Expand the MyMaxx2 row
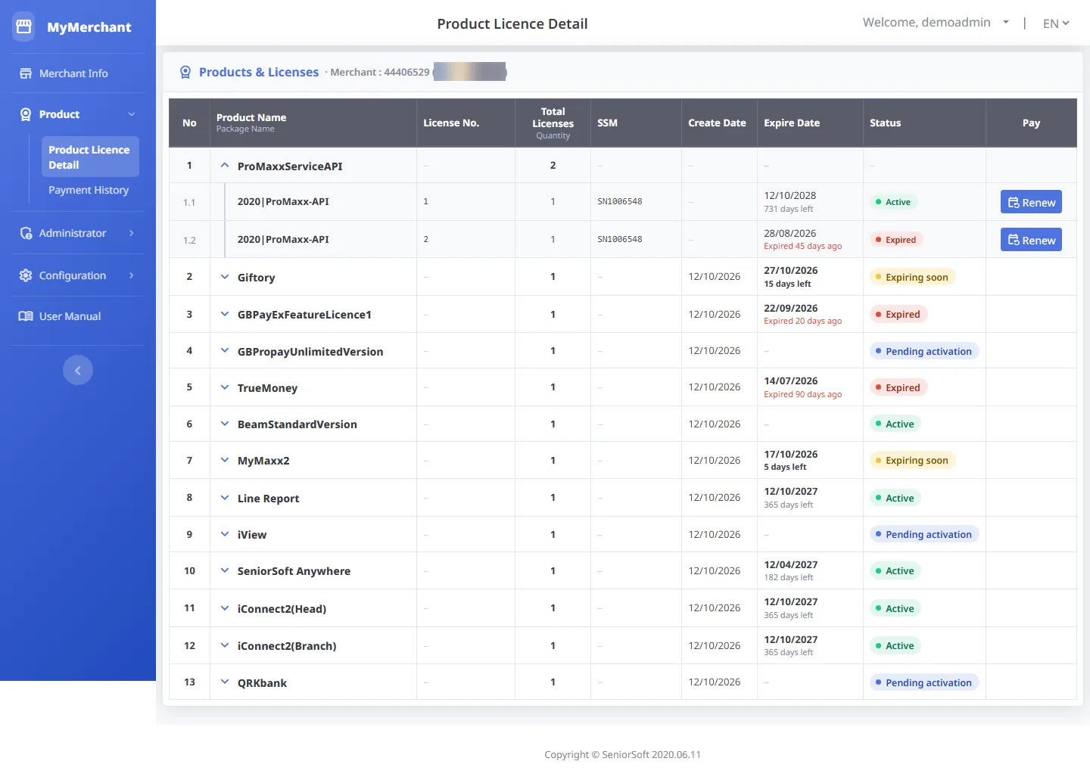1090x783 pixels. pos(225,460)
